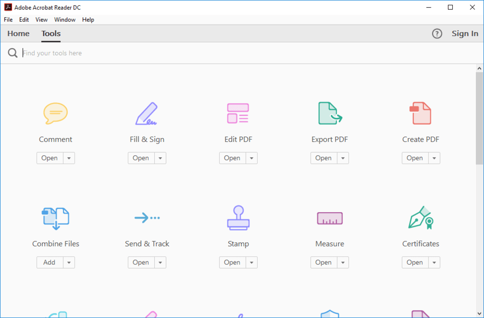Image resolution: width=484 pixels, height=318 pixels.
Task: Expand the Comment tool dropdown arrow
Action: coord(70,158)
